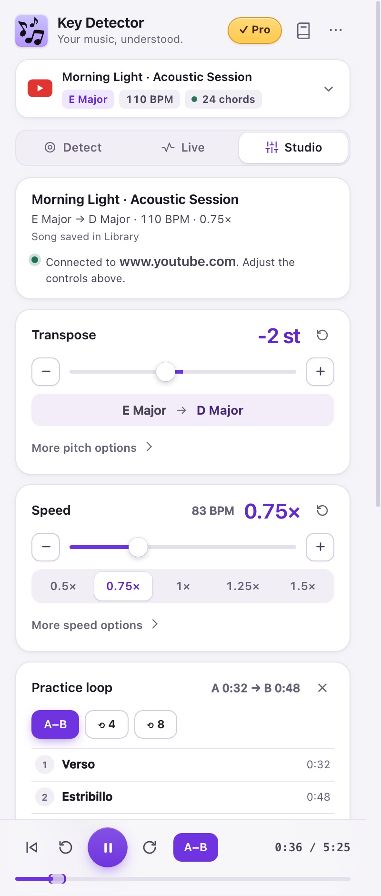Rewind with the counterclockwise arrow icon
381x896 pixels.
click(x=66, y=847)
